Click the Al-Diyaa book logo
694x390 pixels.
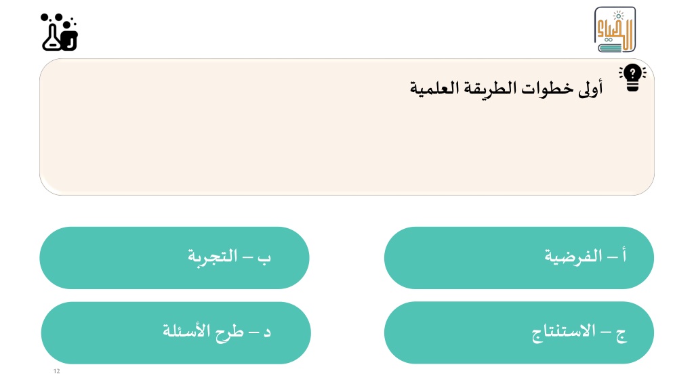coord(615,30)
